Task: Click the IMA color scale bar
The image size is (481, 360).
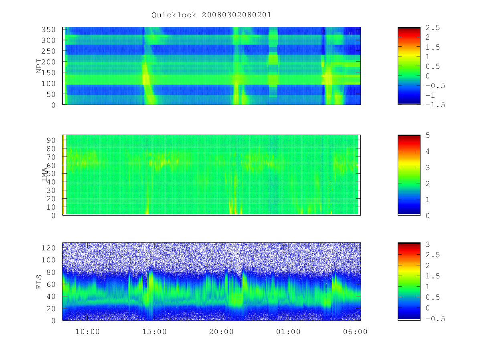Action: (409, 175)
